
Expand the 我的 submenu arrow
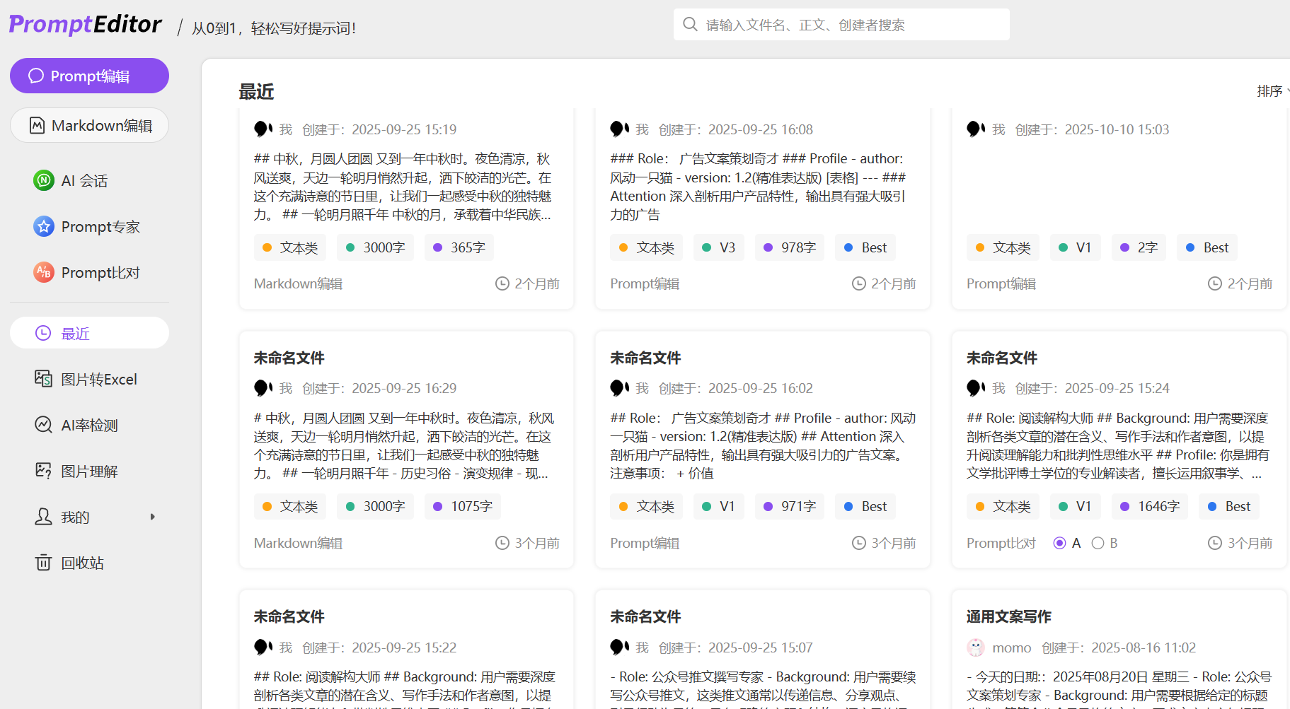[x=152, y=517]
